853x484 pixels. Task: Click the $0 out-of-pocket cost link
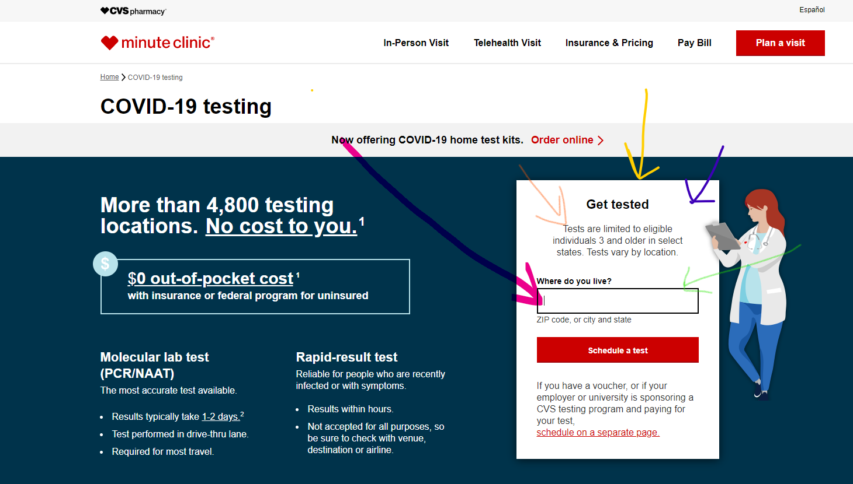tap(210, 279)
